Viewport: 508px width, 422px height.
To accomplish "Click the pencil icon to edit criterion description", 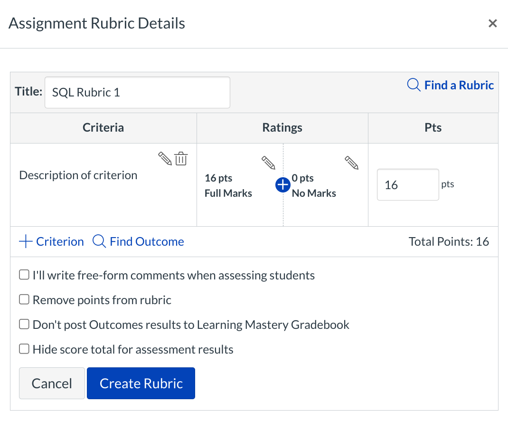I will 165,159.
